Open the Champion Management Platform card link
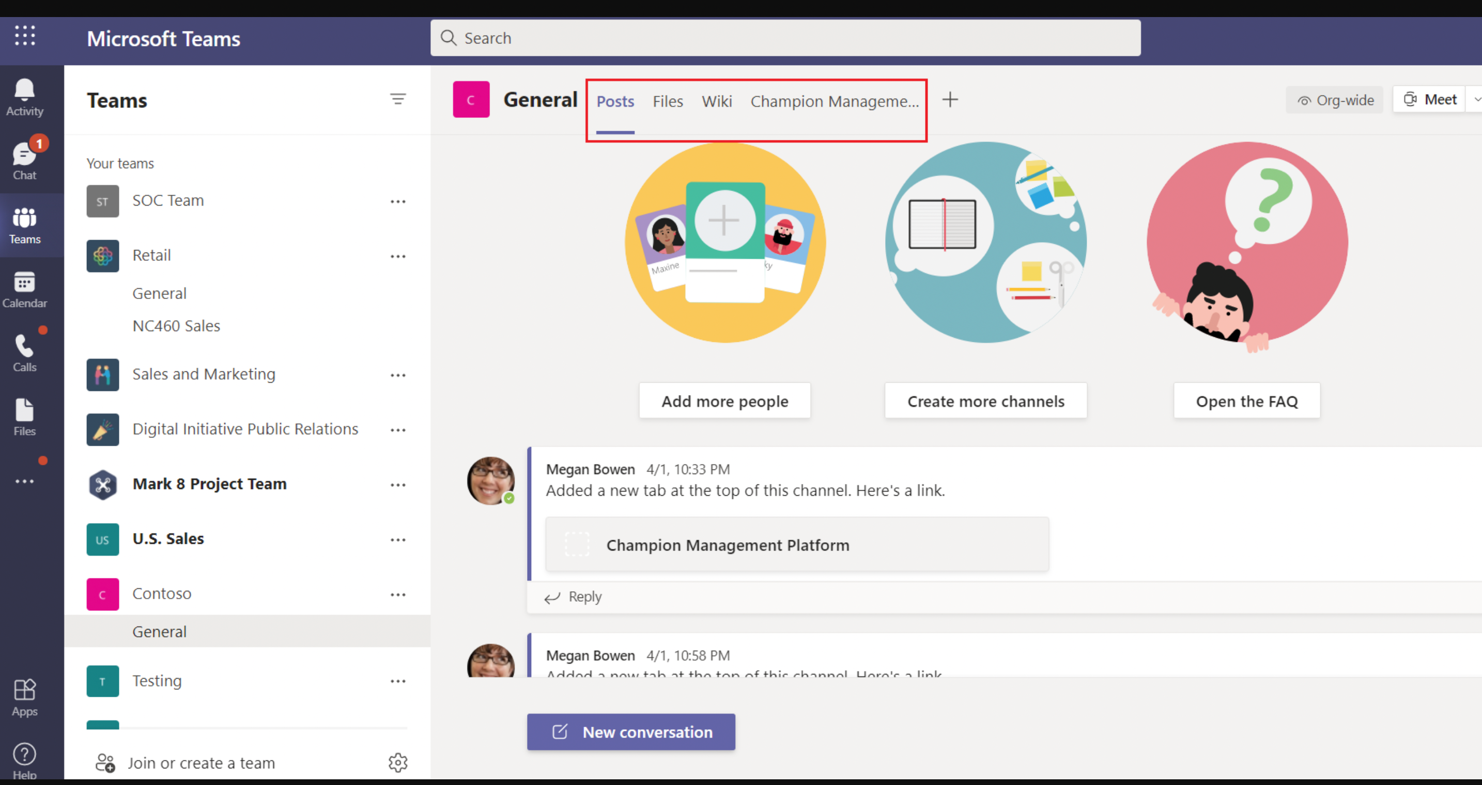1482x785 pixels. pyautogui.click(x=797, y=544)
